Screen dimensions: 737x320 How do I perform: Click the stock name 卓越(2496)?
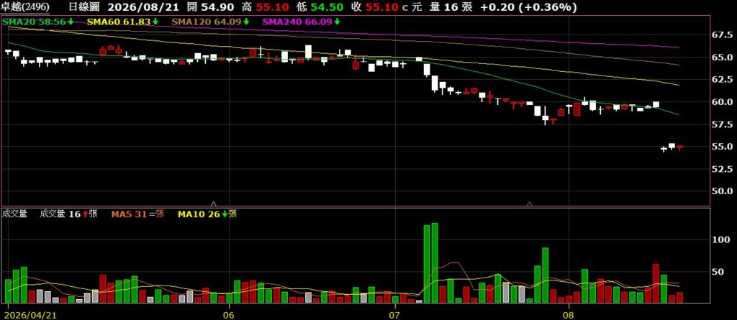[x=26, y=7]
